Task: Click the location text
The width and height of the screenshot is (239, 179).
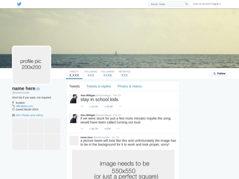Action: [x=20, y=103]
